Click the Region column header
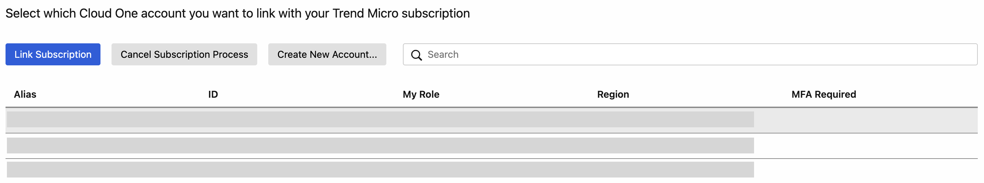The width and height of the screenshot is (984, 183). coord(613,94)
